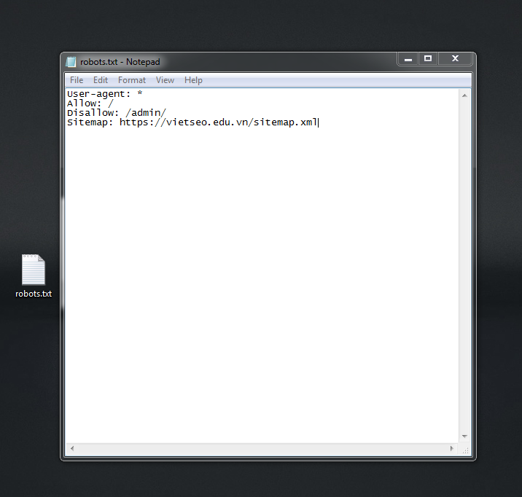Click the sitemap URL text
522x497 pixels.
219,122
